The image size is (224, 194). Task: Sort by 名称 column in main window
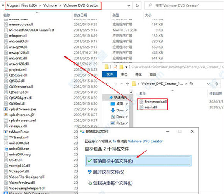7,15
